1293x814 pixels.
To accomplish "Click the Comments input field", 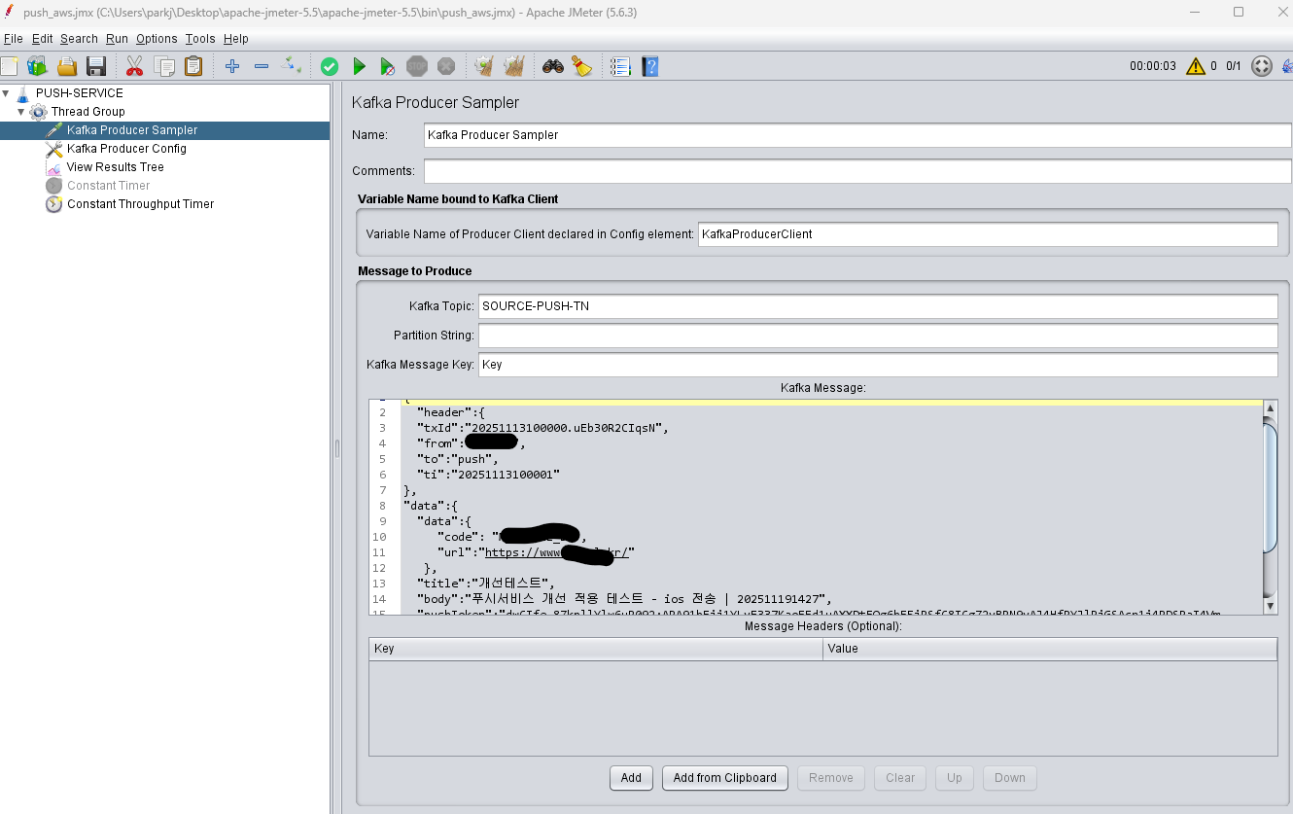I will pyautogui.click(x=857, y=171).
